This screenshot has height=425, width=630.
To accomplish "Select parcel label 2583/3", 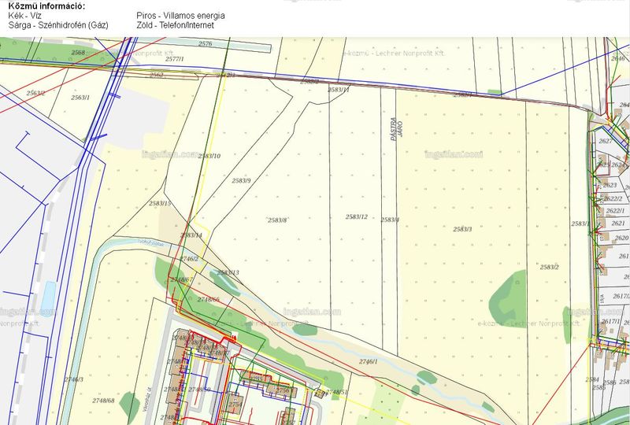I will point(462,229).
